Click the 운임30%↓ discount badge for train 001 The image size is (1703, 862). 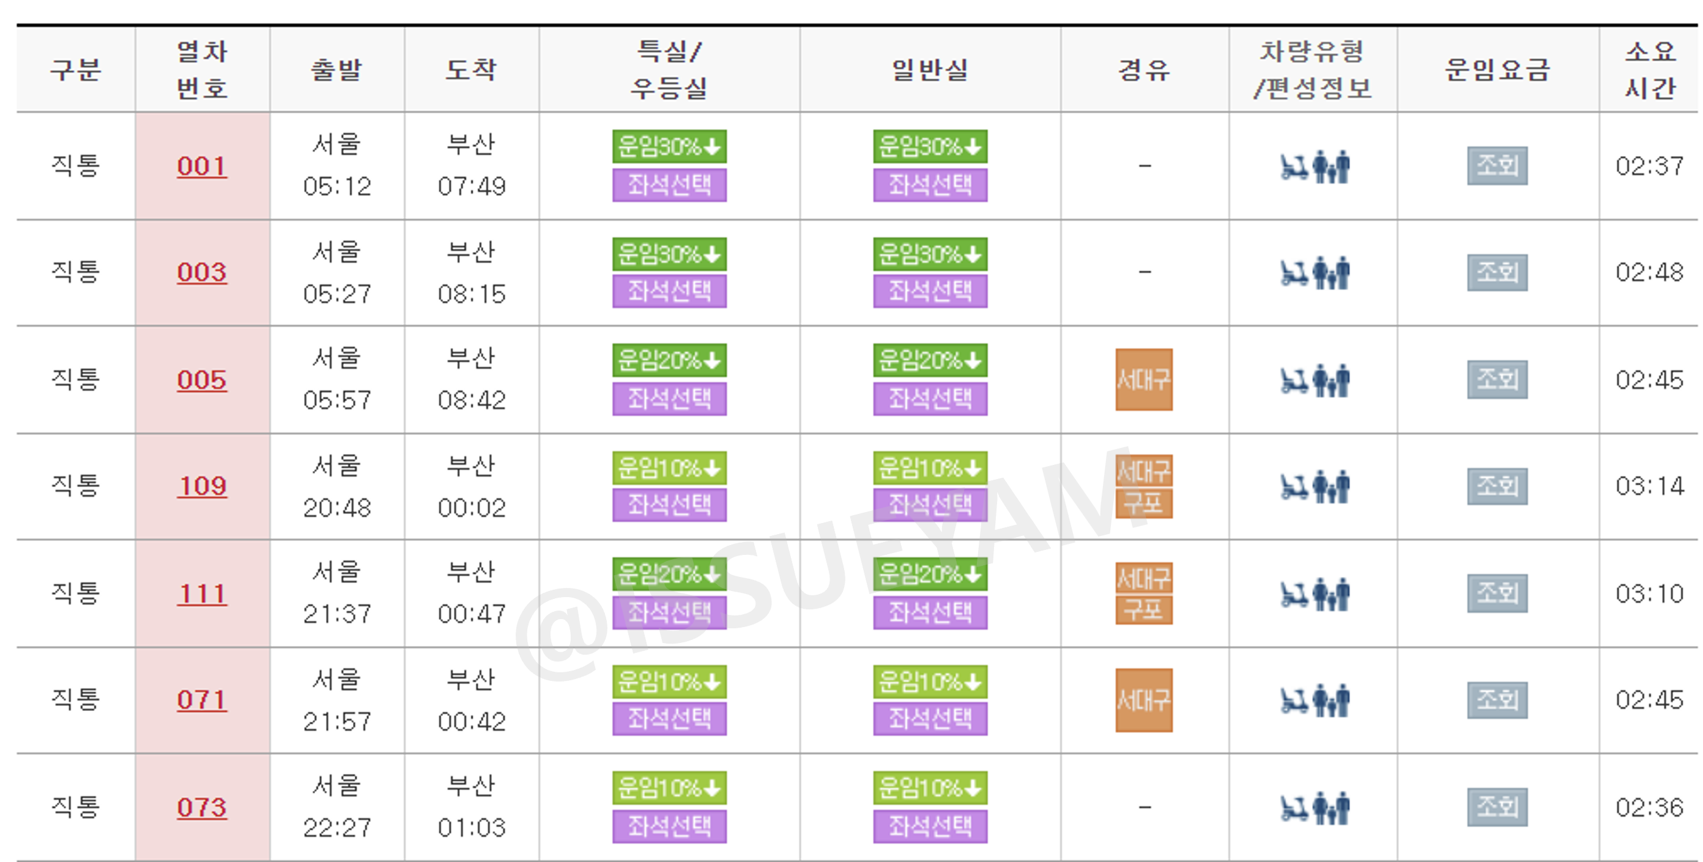(x=669, y=147)
